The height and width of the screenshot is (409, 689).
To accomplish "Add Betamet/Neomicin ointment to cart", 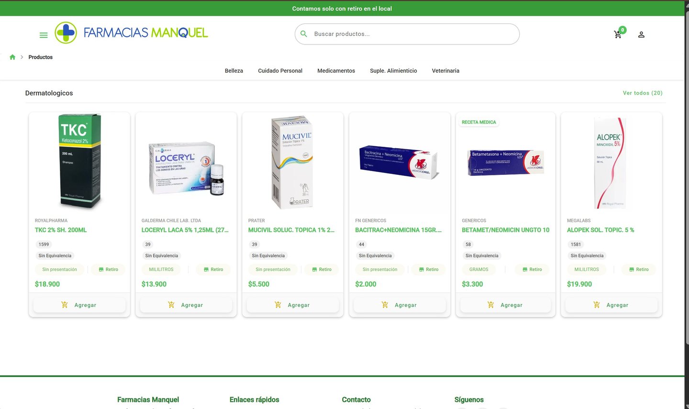I will click(505, 305).
